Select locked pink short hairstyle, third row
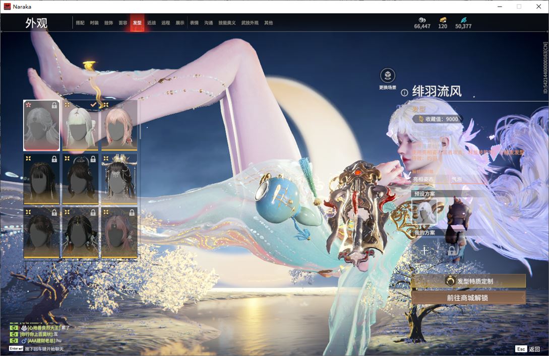549x356 pixels. pos(119,233)
